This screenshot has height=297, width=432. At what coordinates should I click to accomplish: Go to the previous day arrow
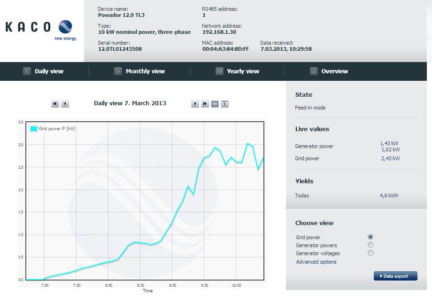[65, 104]
